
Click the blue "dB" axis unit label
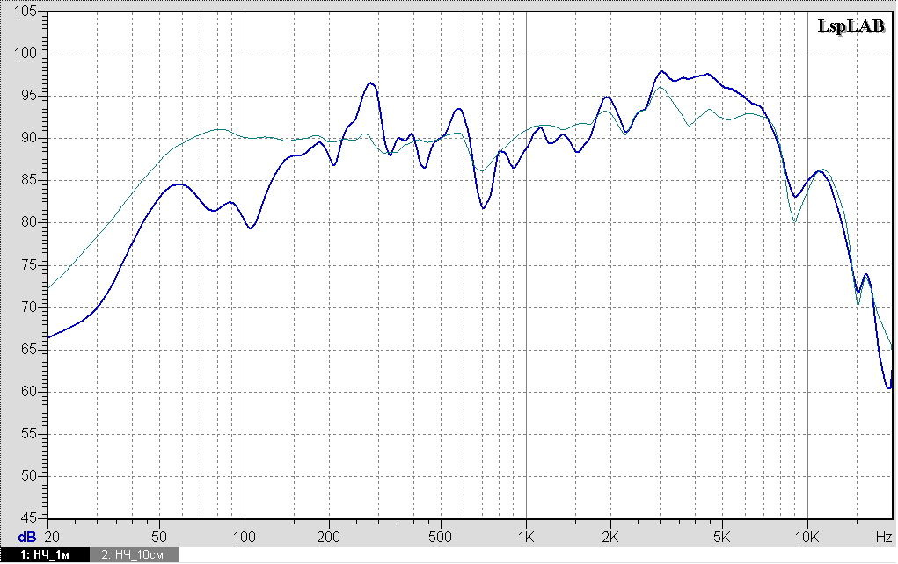tap(27, 536)
